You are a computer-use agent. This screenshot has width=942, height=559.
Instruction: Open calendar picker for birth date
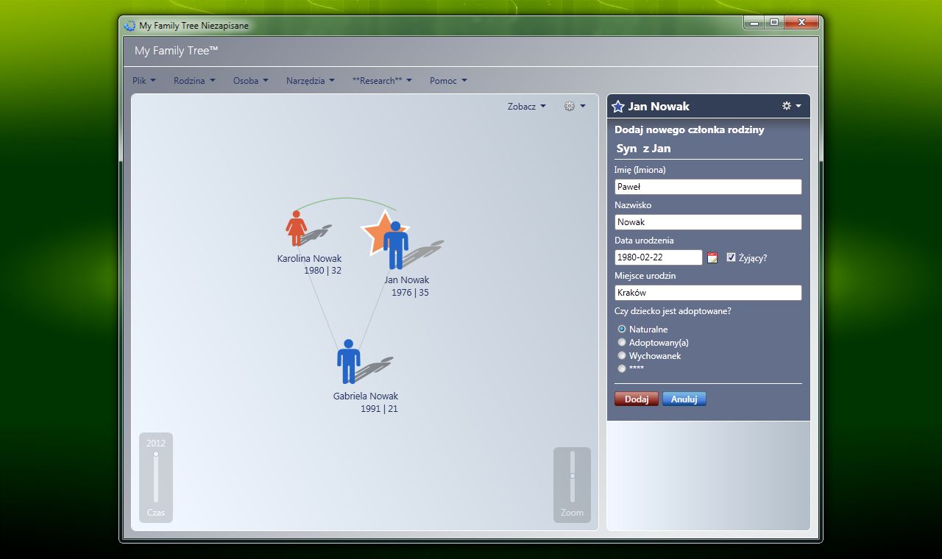pos(712,257)
